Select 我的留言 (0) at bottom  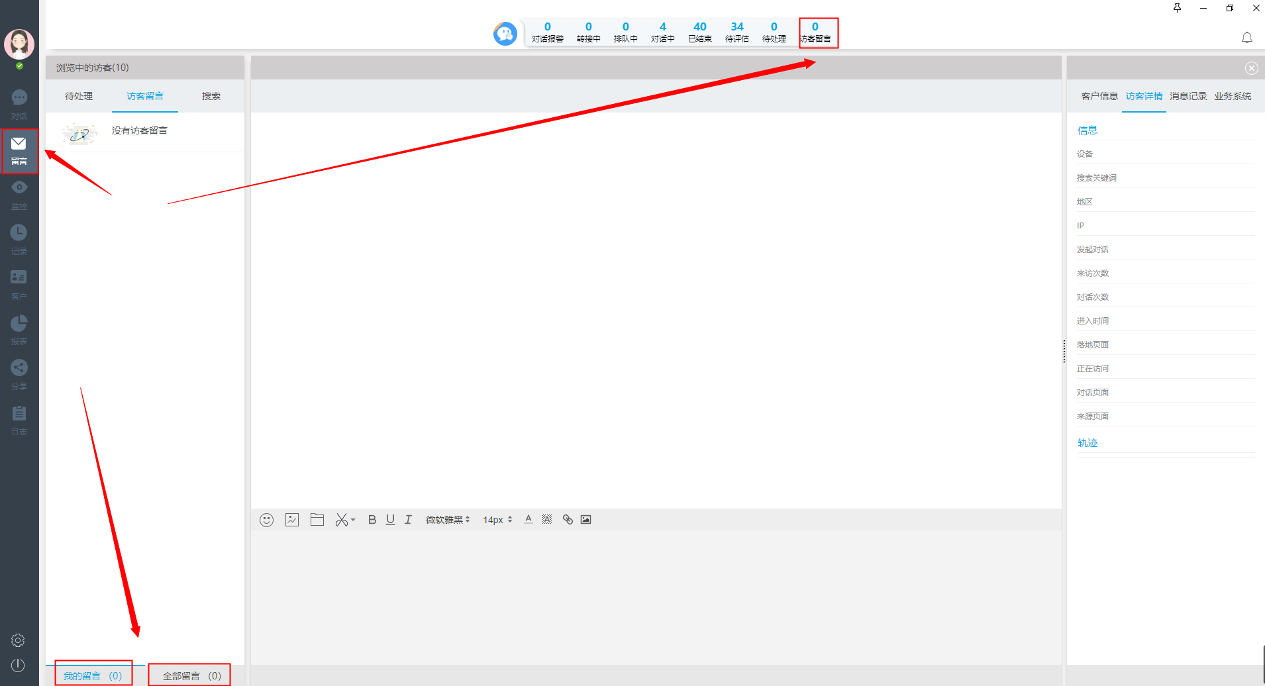point(93,675)
